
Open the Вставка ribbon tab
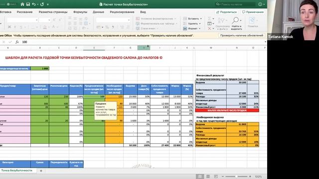pyautogui.click(x=5, y=12)
